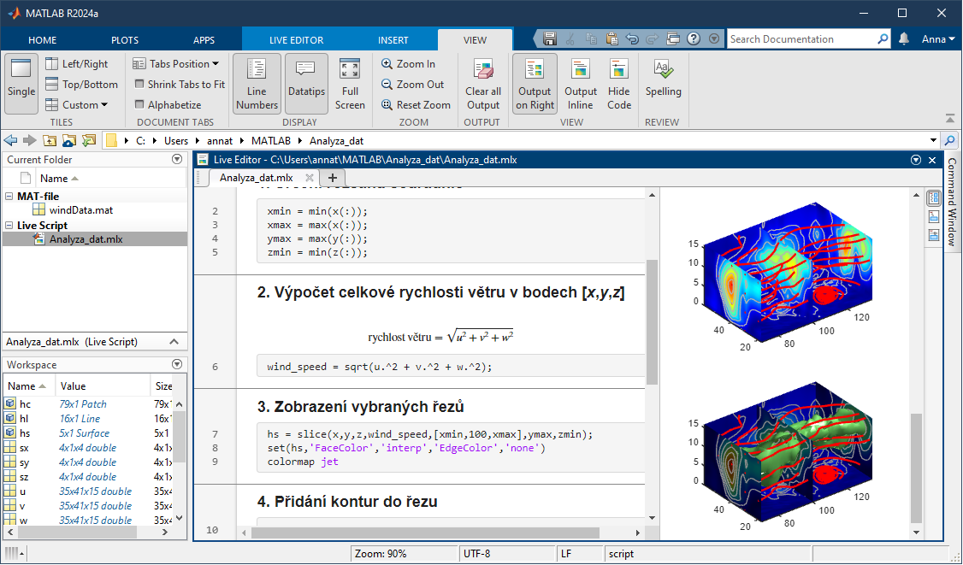Open the PLOTS ribbon tab
This screenshot has height=565, width=963.
click(125, 40)
